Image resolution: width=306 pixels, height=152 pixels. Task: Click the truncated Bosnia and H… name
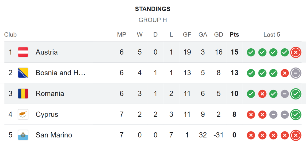(60, 73)
